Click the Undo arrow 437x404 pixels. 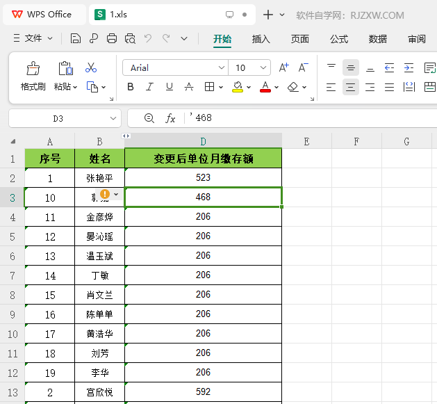[148, 38]
